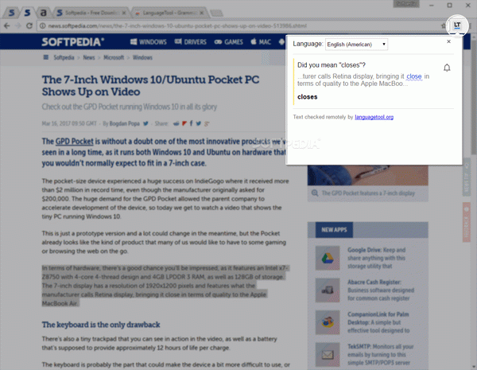Open the Windows section menu
The image size is (477, 370).
[x=149, y=41]
